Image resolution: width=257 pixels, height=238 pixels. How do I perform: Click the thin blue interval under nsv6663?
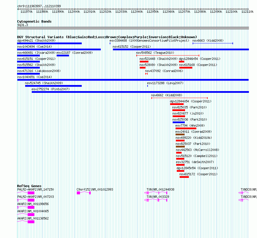pyautogui.click(x=213, y=43)
